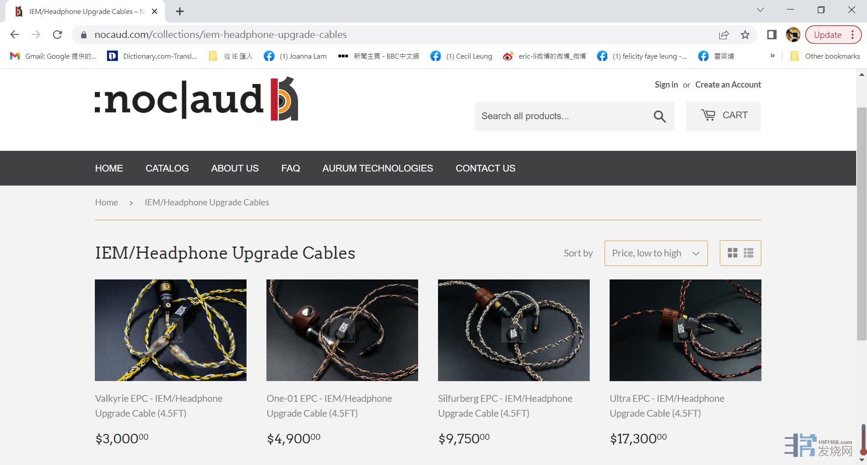This screenshot has height=465, width=867.
Task: Click the Sign in link
Action: [666, 85]
